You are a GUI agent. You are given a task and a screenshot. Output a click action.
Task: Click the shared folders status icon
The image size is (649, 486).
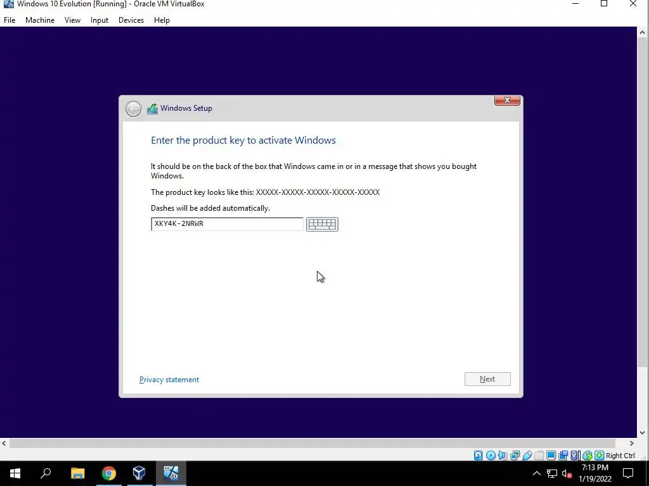[x=539, y=456]
